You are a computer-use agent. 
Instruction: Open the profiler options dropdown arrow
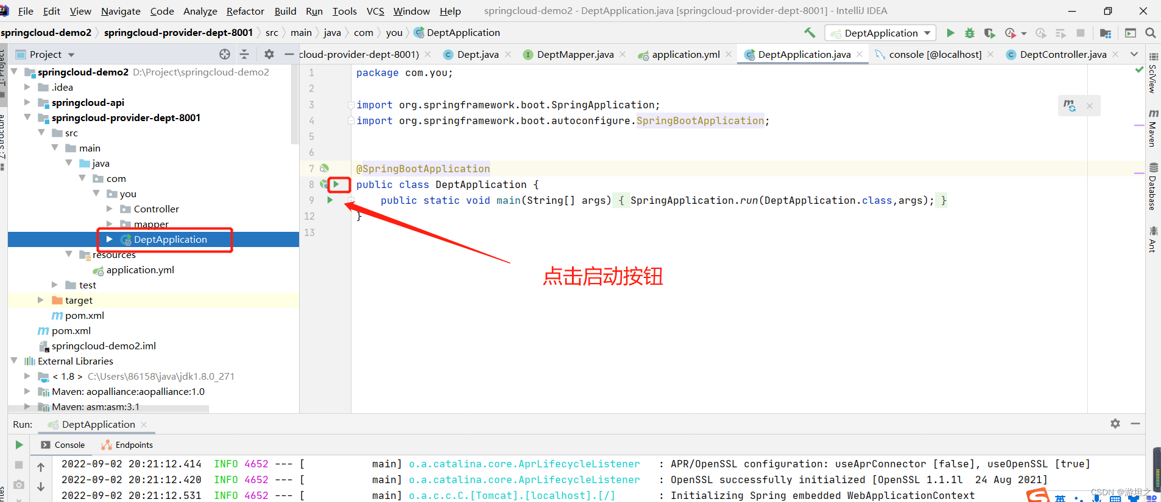click(1024, 33)
